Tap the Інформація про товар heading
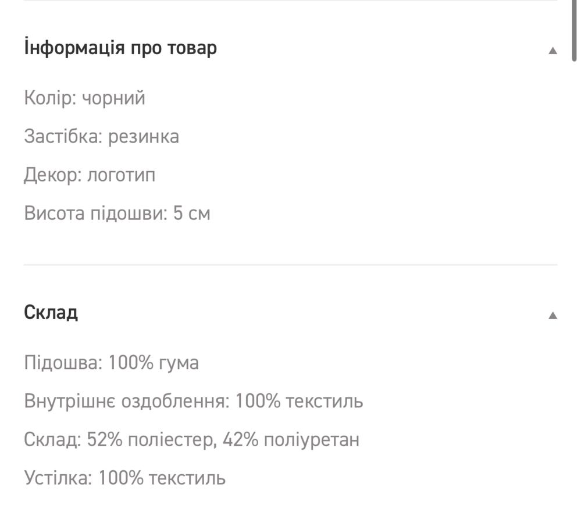Image resolution: width=581 pixels, height=512 pixels. [x=120, y=48]
